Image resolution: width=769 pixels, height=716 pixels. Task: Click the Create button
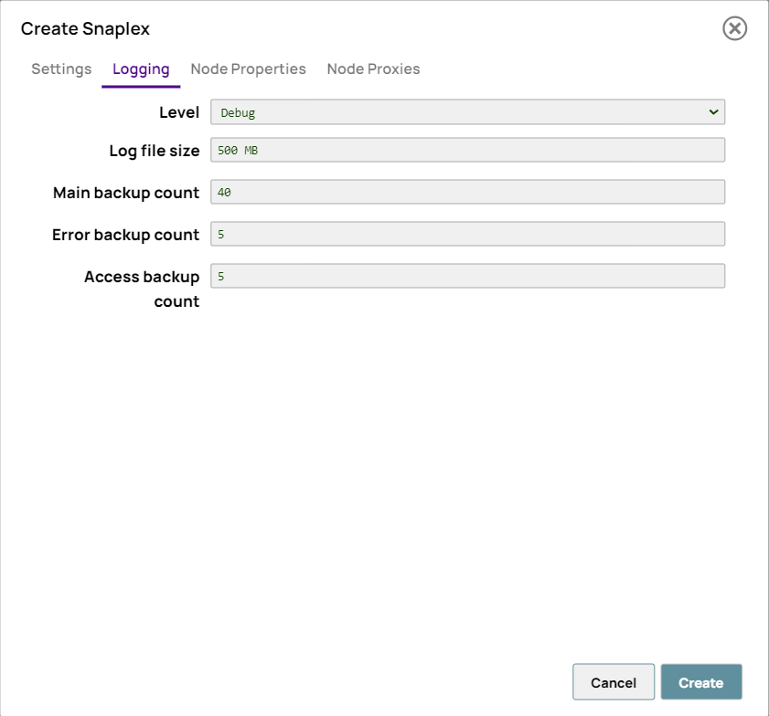[701, 682]
